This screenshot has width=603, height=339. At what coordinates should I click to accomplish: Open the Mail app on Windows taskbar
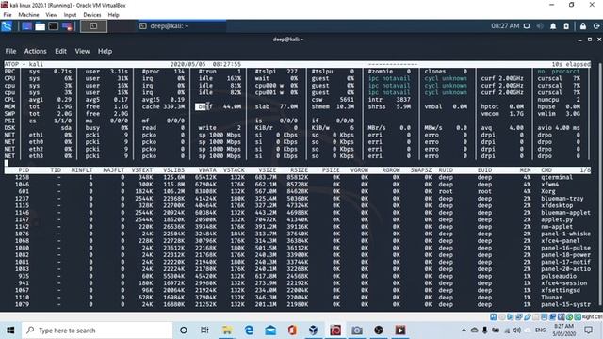(x=270, y=331)
